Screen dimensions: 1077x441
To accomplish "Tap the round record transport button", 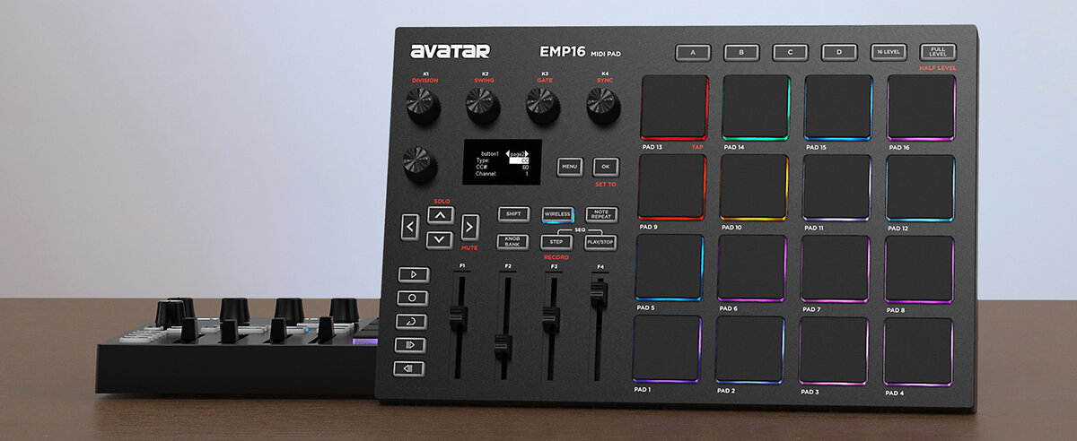I will pyautogui.click(x=412, y=298).
